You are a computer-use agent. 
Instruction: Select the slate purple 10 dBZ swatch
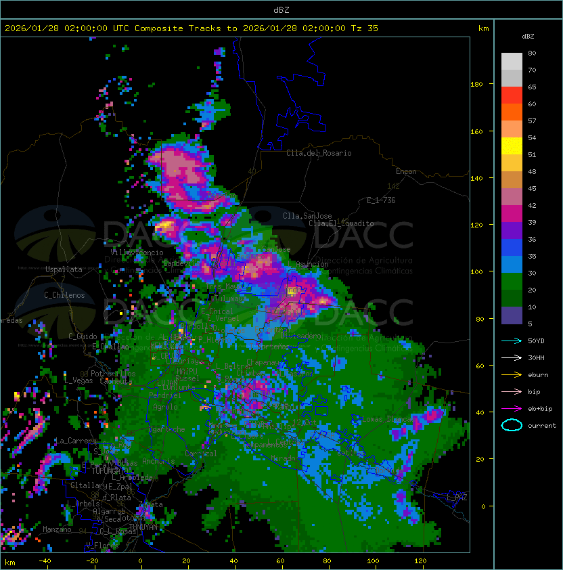[512, 315]
